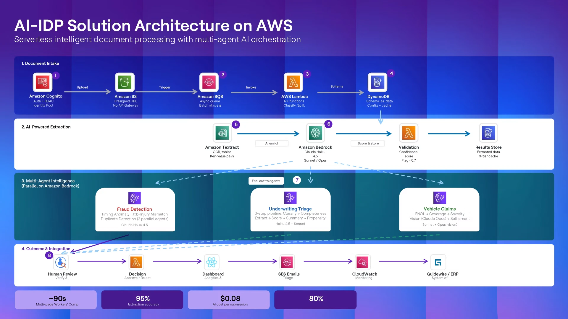Image resolution: width=568 pixels, height=319 pixels.
Task: Click the 'Fan-out to agents' label
Action: (266, 181)
